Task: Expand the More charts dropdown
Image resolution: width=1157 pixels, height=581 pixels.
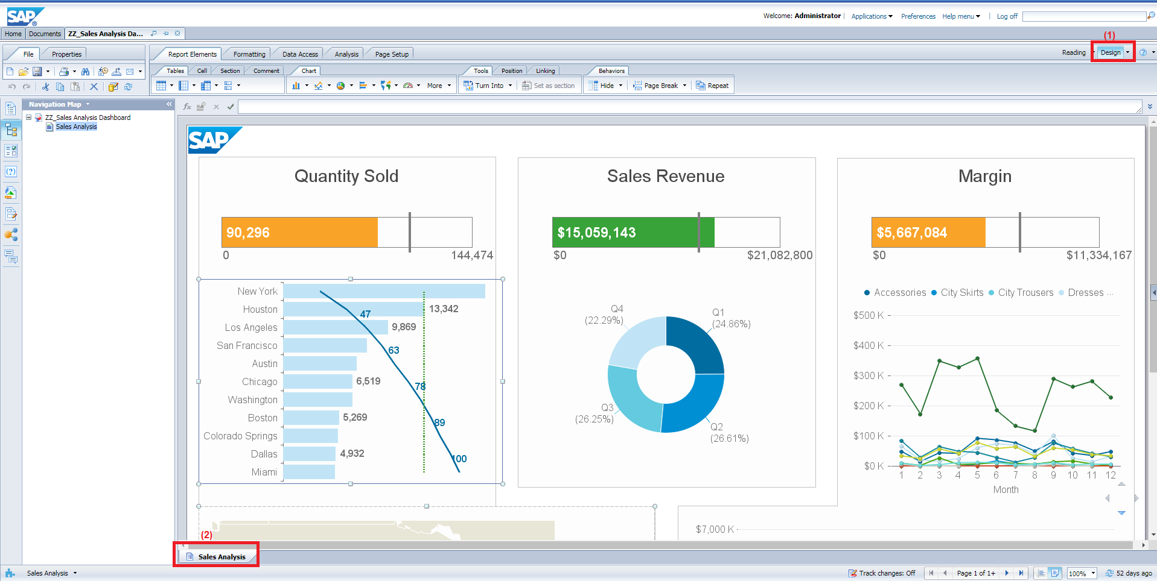Action: (438, 86)
